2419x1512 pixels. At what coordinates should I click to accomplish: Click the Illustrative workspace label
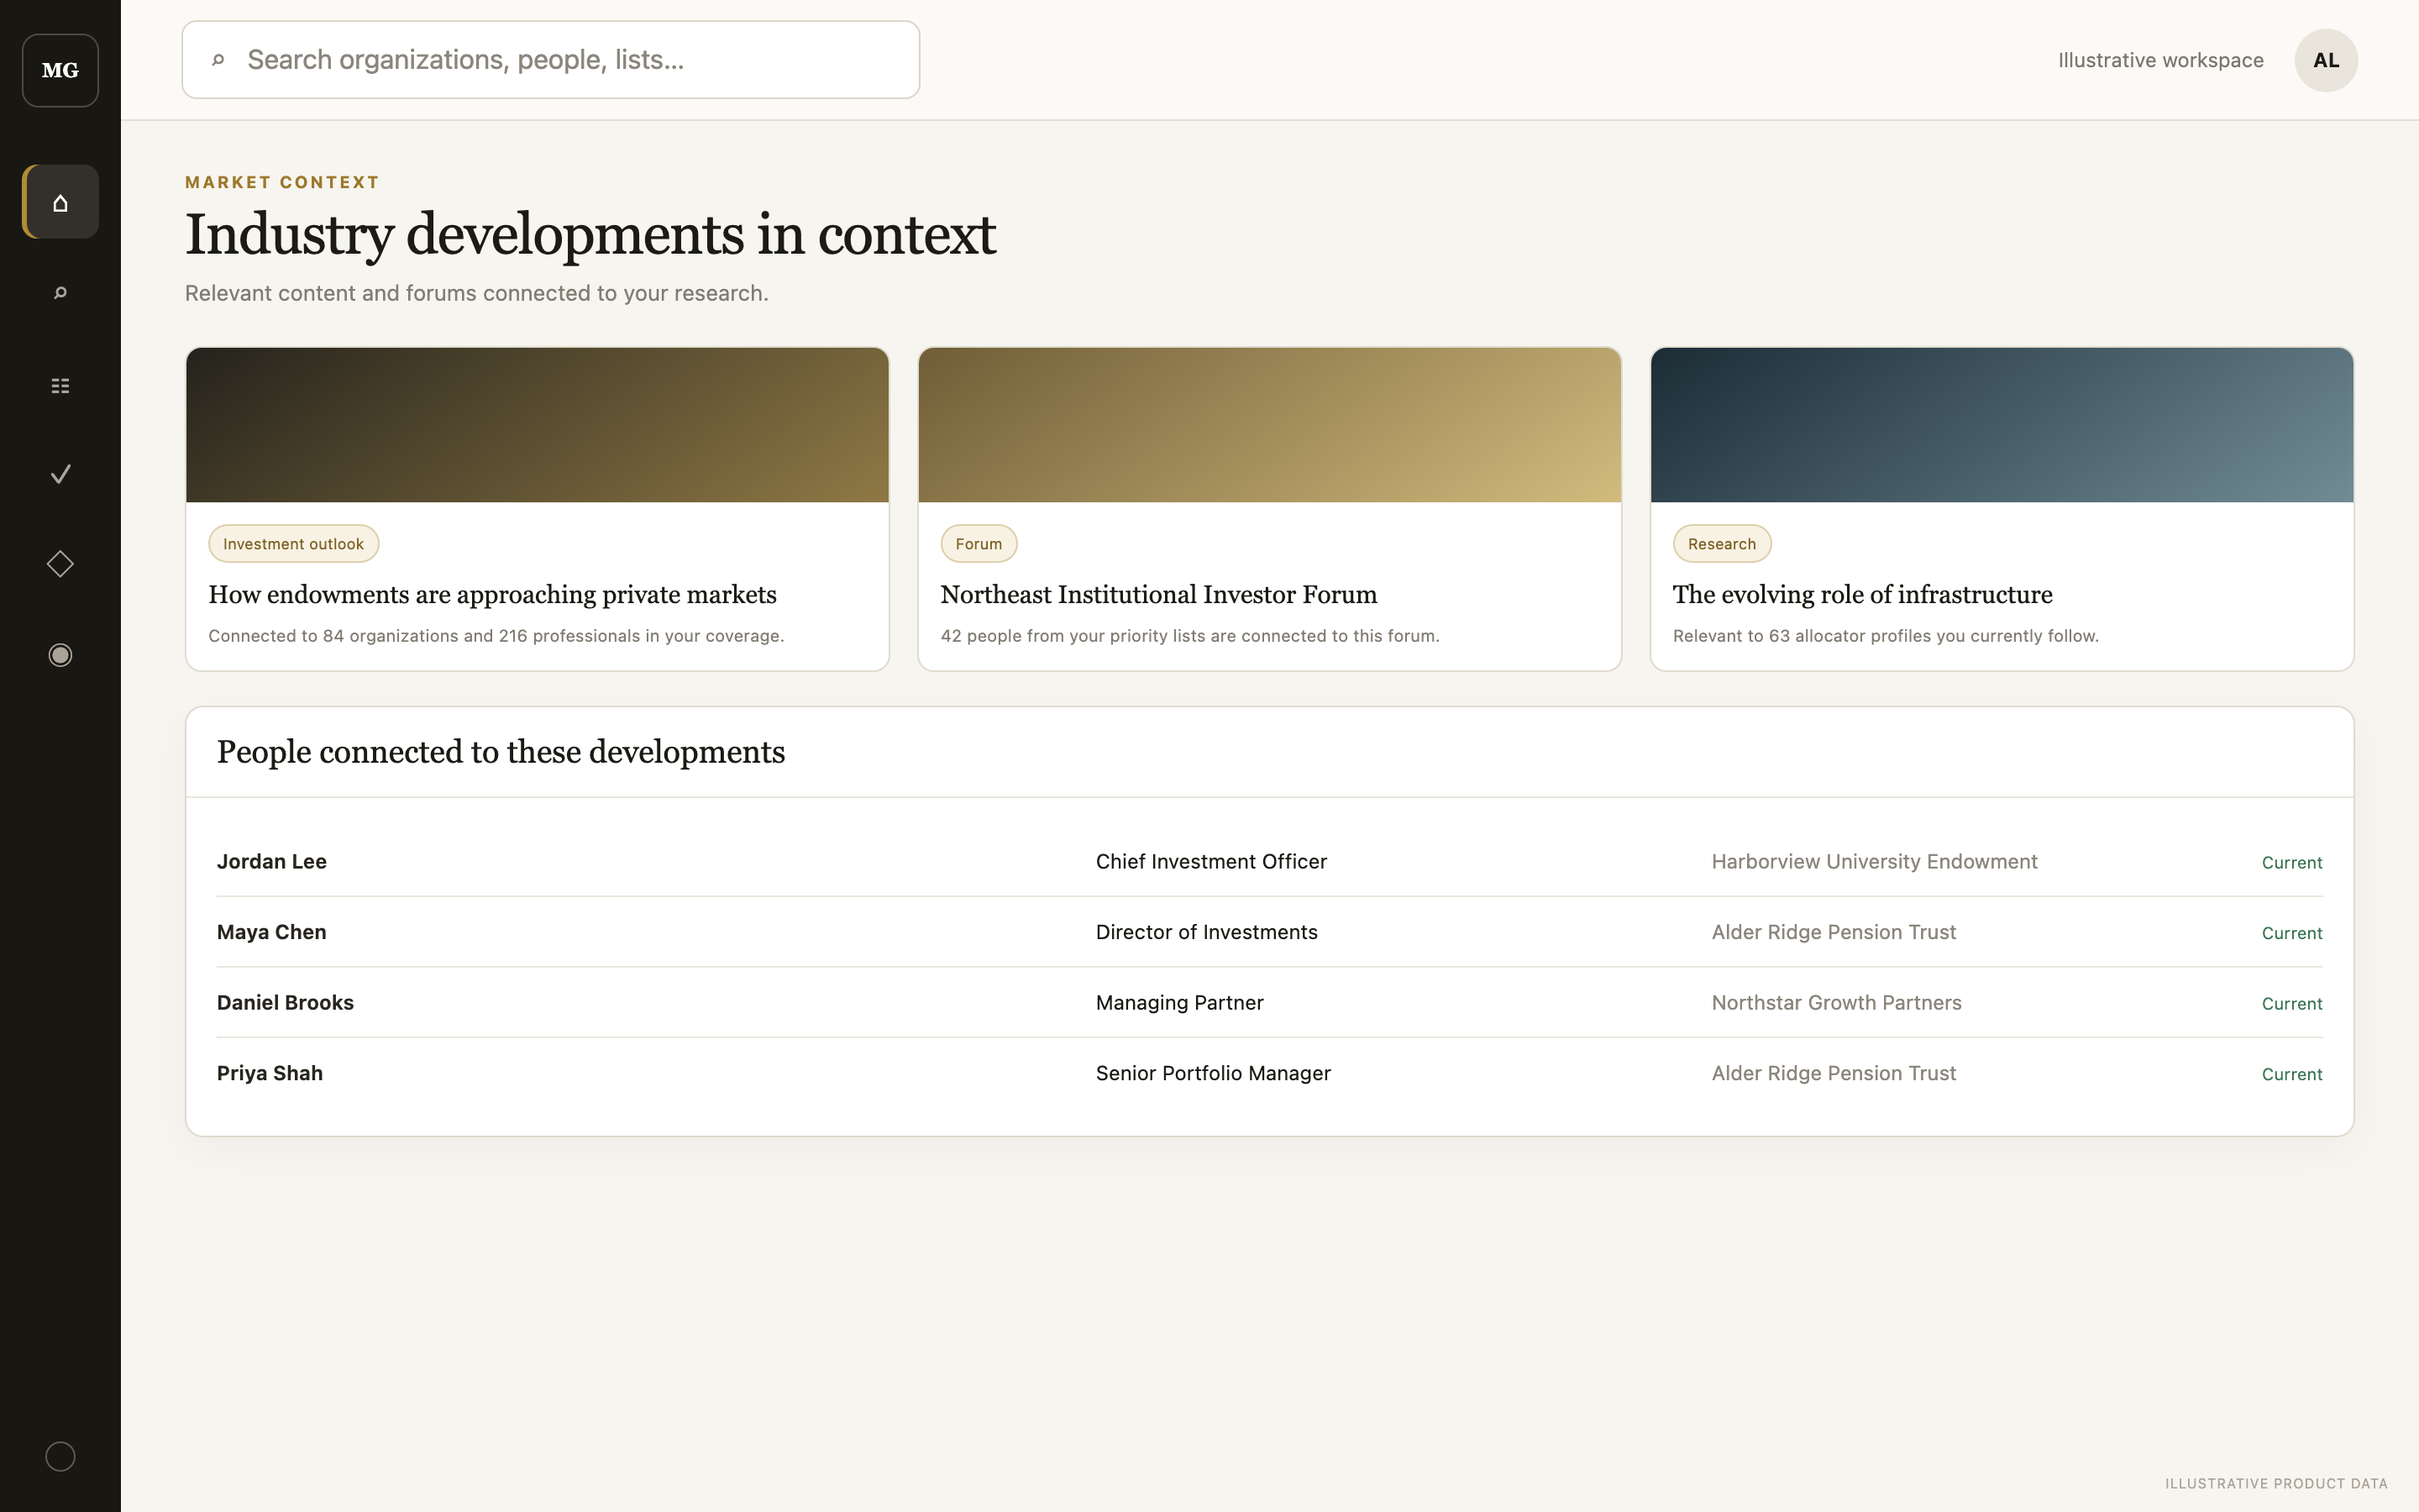tap(2160, 60)
